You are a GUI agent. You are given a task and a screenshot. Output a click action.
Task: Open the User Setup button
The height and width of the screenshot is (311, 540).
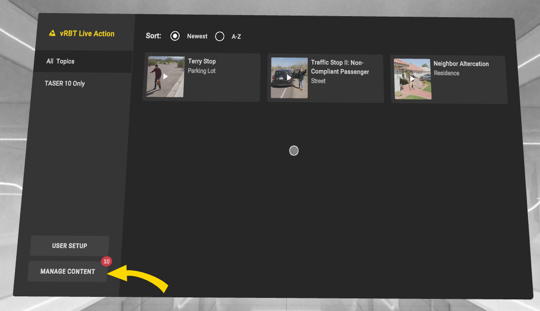tap(70, 246)
